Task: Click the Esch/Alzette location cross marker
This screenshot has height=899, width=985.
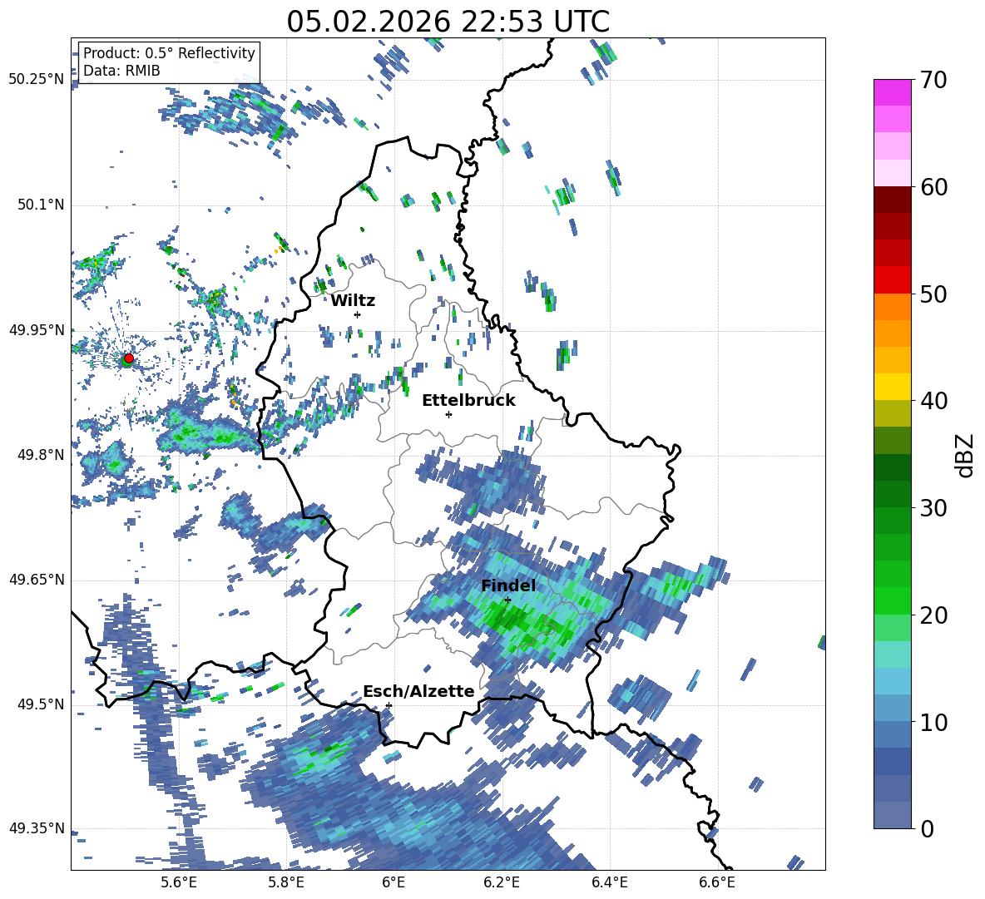Action: click(x=389, y=705)
